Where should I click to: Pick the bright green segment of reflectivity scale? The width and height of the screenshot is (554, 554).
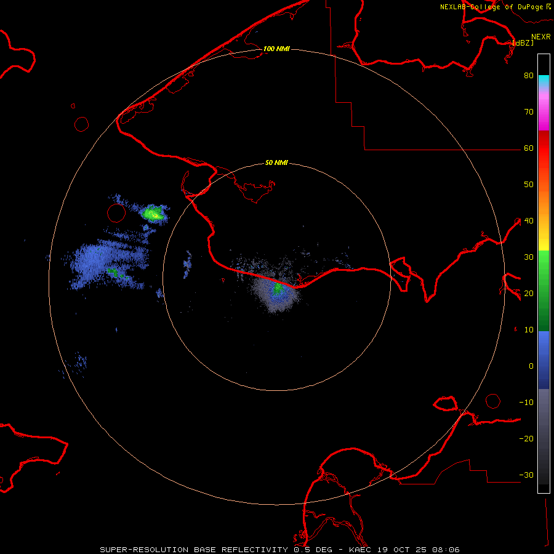click(544, 265)
